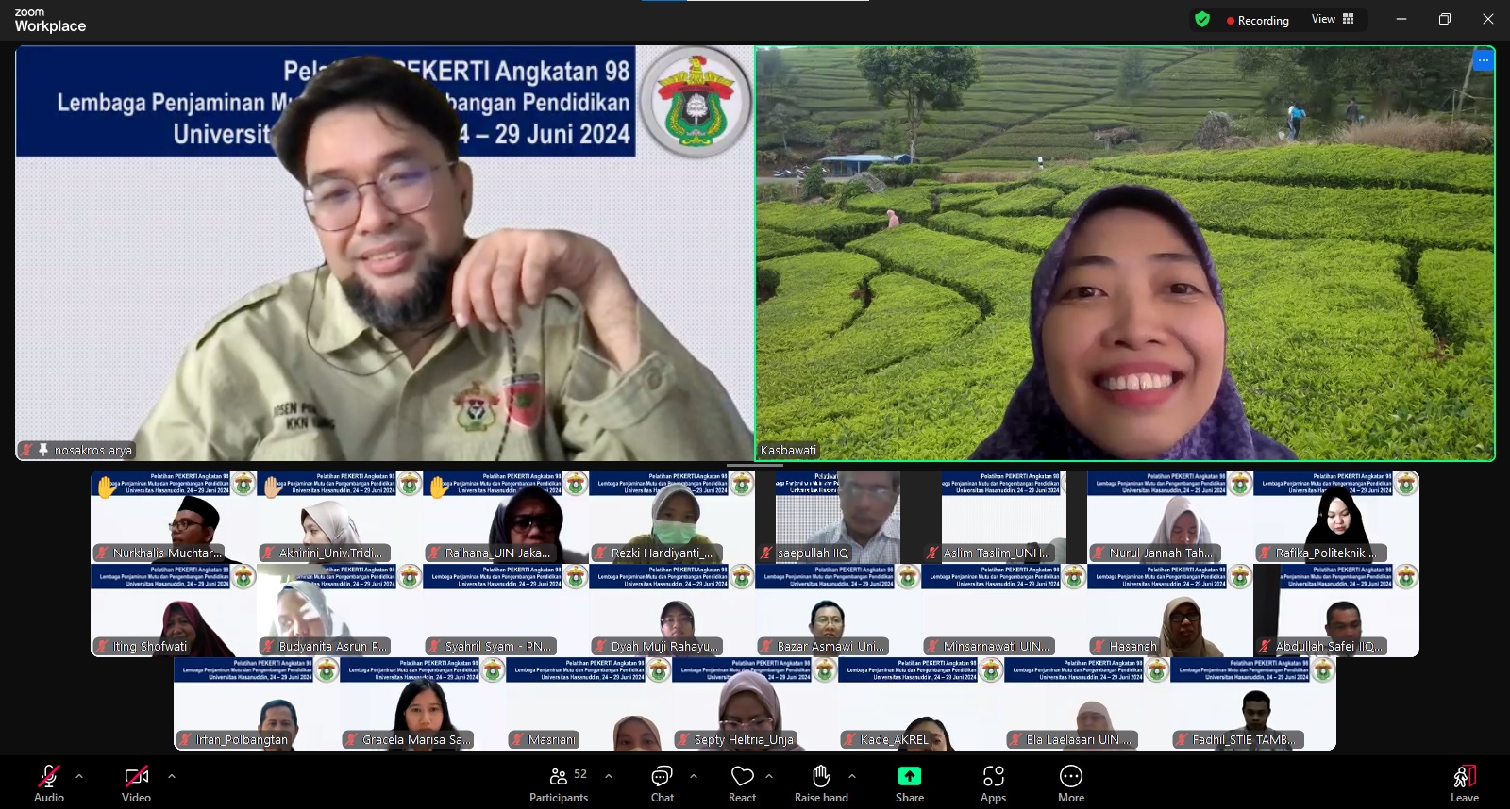Leave the meeting
The height and width of the screenshot is (809, 1510).
pos(1465,784)
